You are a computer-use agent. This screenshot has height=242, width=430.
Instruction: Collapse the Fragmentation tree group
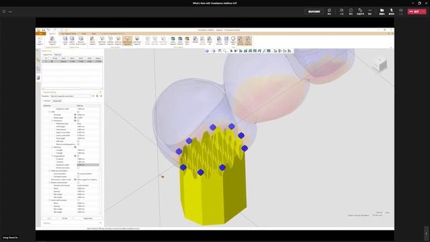pos(52,156)
